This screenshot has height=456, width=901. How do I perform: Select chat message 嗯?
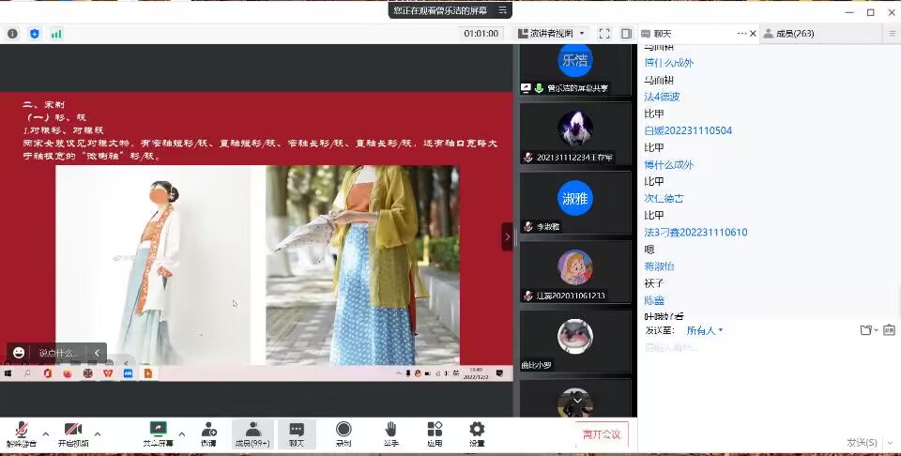(x=649, y=250)
